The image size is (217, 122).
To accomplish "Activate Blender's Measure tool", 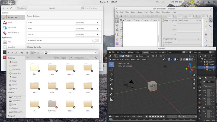I will (x=111, y=99).
